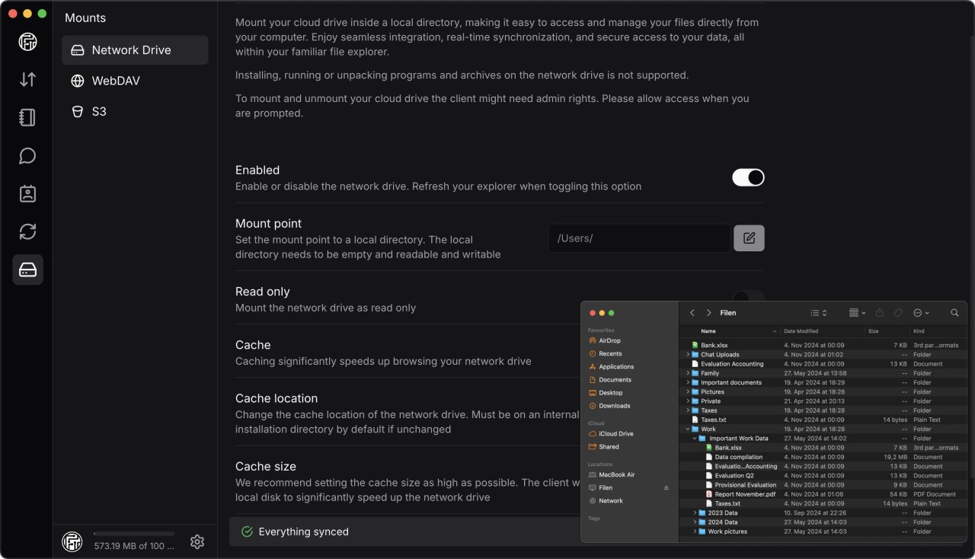Click the storage usage progress bar
Screen dimensions: 975x559
(x=134, y=533)
